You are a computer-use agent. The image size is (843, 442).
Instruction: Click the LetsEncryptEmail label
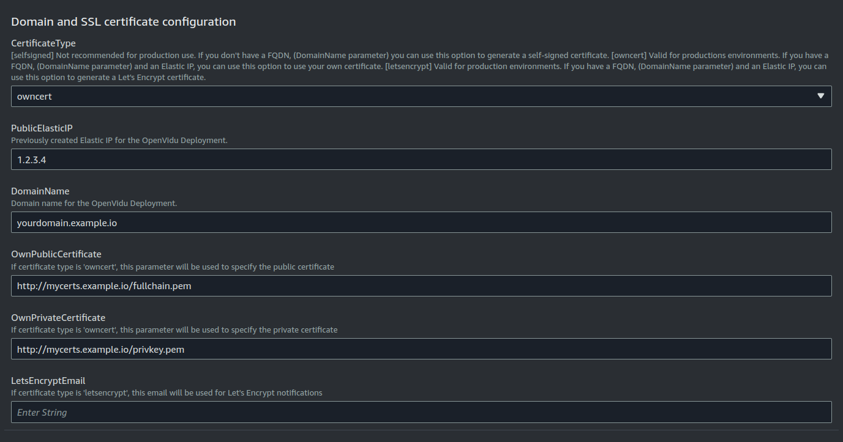coord(48,381)
